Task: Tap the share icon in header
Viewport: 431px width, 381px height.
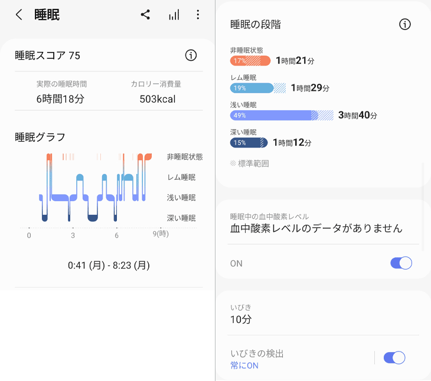Action: 145,15
